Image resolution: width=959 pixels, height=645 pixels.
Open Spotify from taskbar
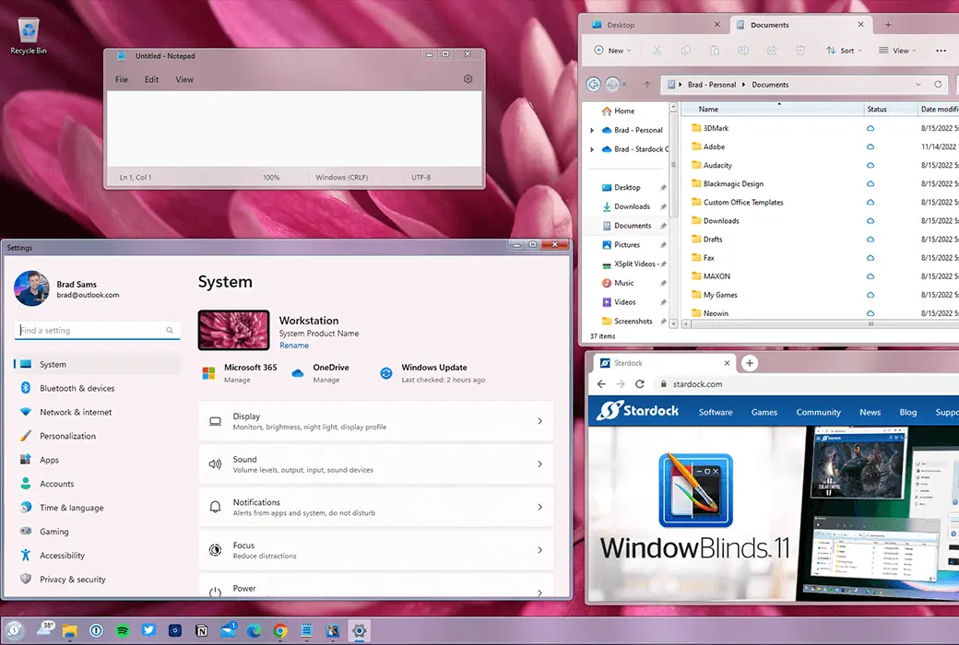(x=123, y=630)
